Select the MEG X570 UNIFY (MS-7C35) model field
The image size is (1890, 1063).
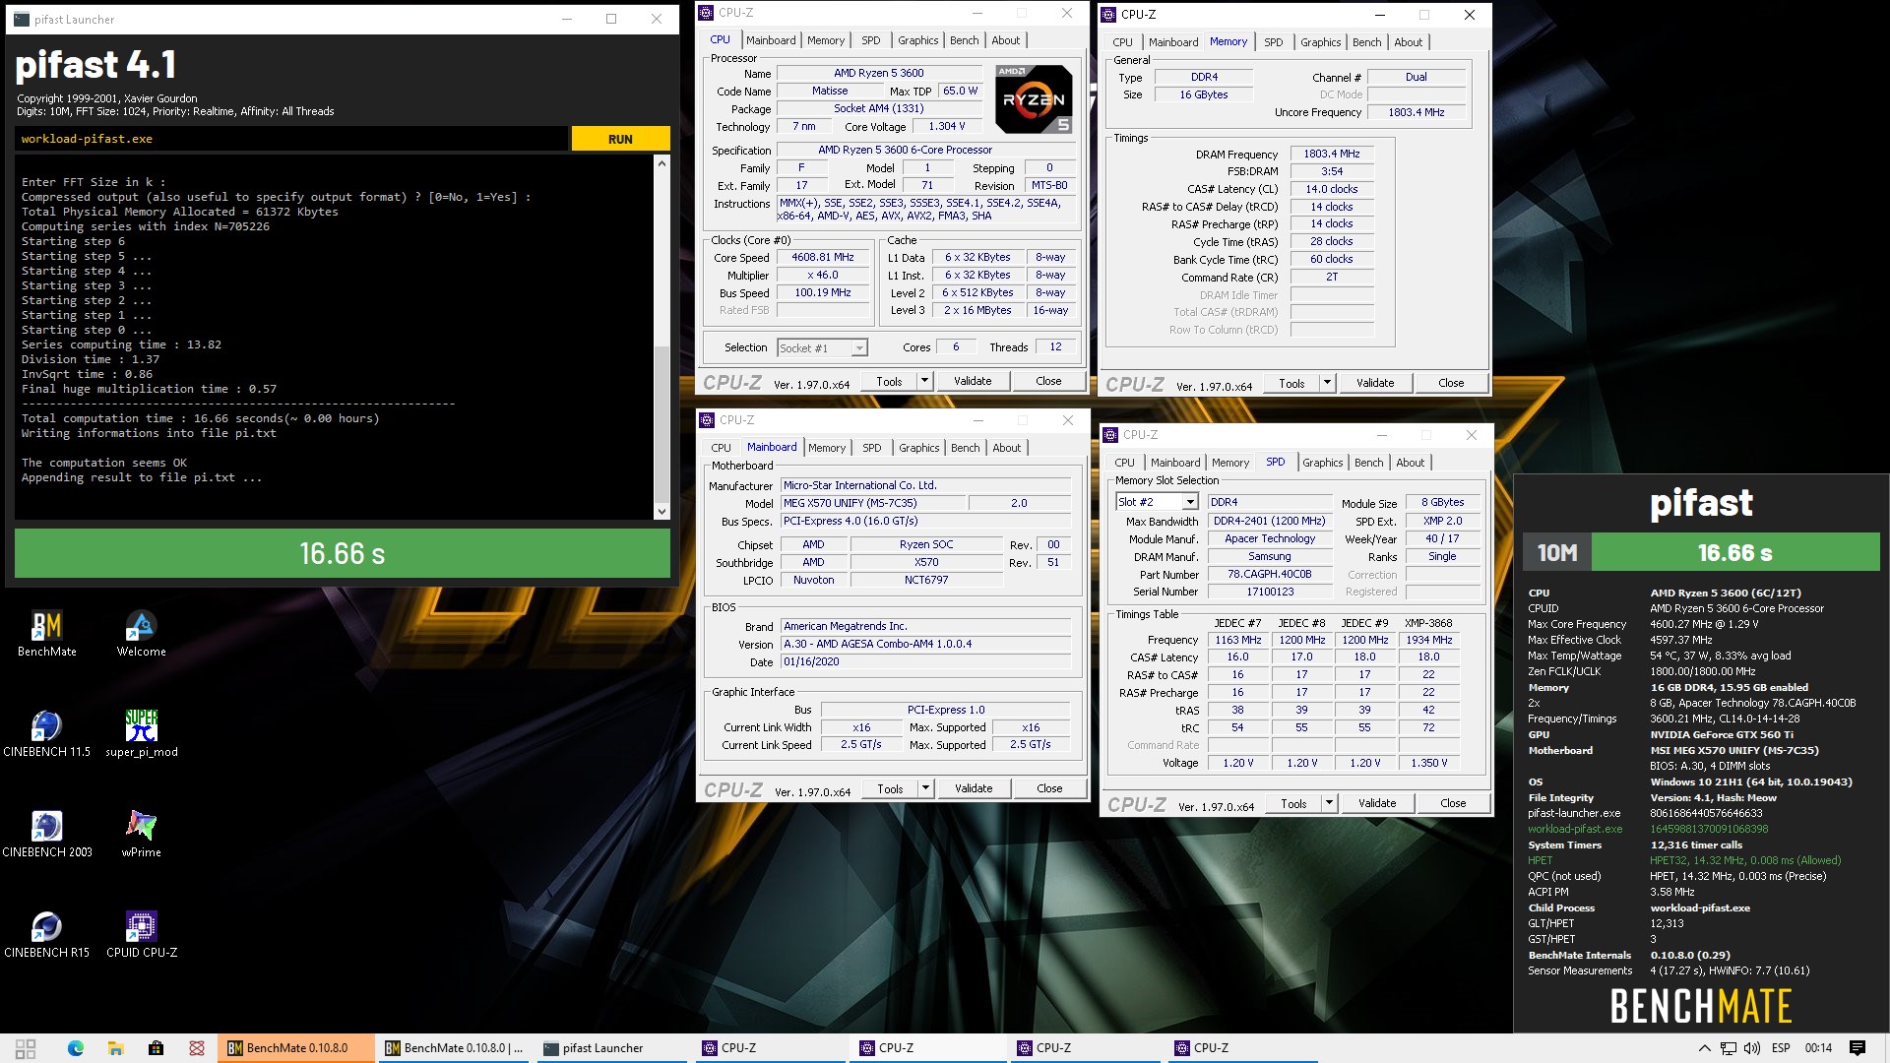(873, 503)
